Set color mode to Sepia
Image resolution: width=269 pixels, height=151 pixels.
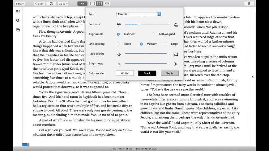[x=170, y=73]
